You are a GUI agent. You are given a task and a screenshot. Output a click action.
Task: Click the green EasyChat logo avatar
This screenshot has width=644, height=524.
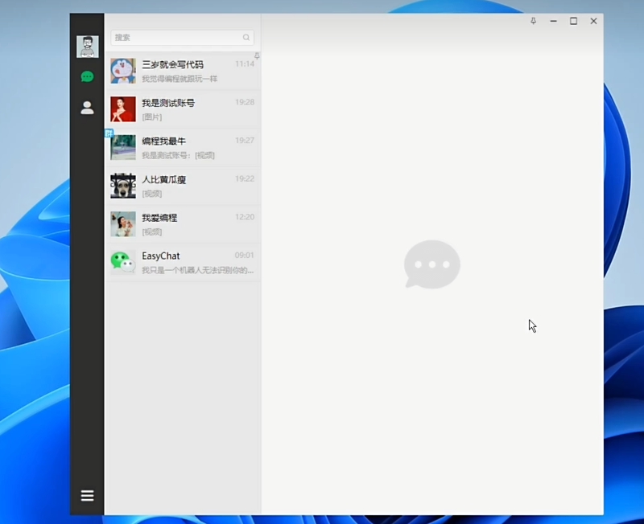(x=122, y=262)
